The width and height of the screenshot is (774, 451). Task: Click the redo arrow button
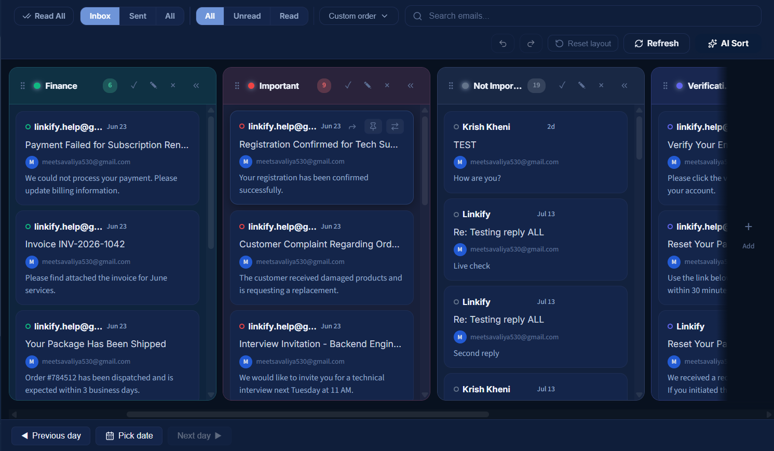tap(531, 44)
